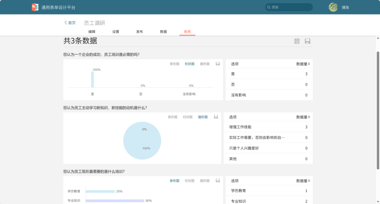Click inside the 搜索 search field
Screen dimensions: 380x204
[x=289, y=7]
